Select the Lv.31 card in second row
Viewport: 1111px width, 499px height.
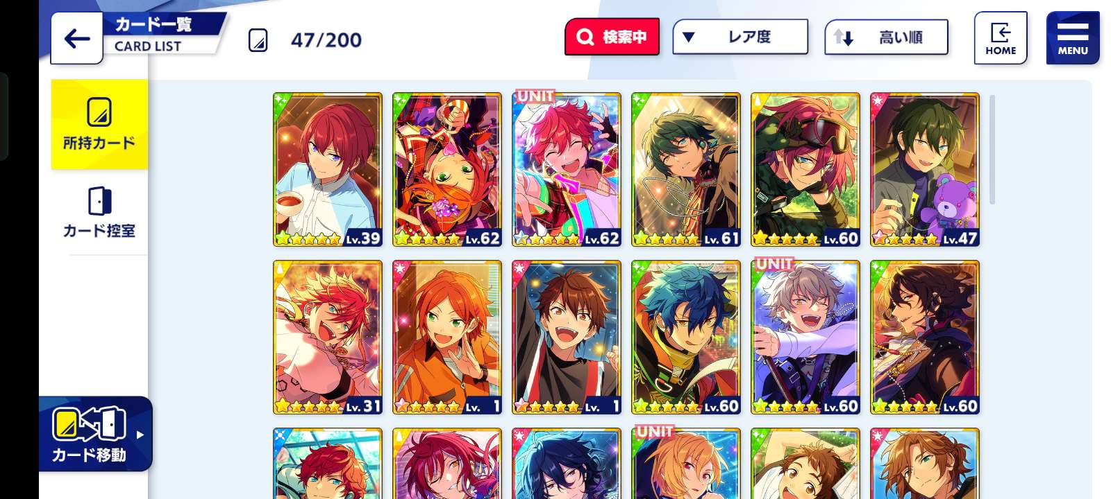point(328,338)
